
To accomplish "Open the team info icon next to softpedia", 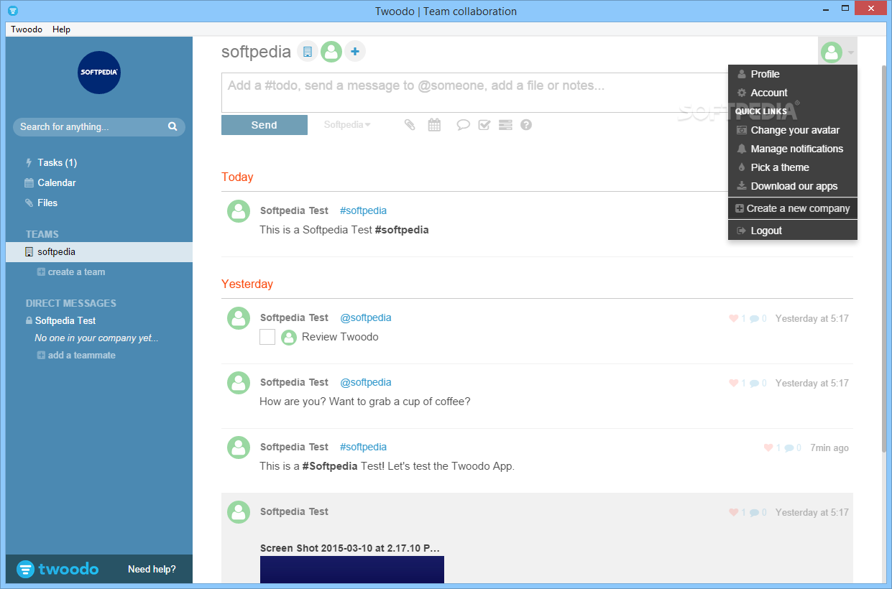I will click(308, 52).
